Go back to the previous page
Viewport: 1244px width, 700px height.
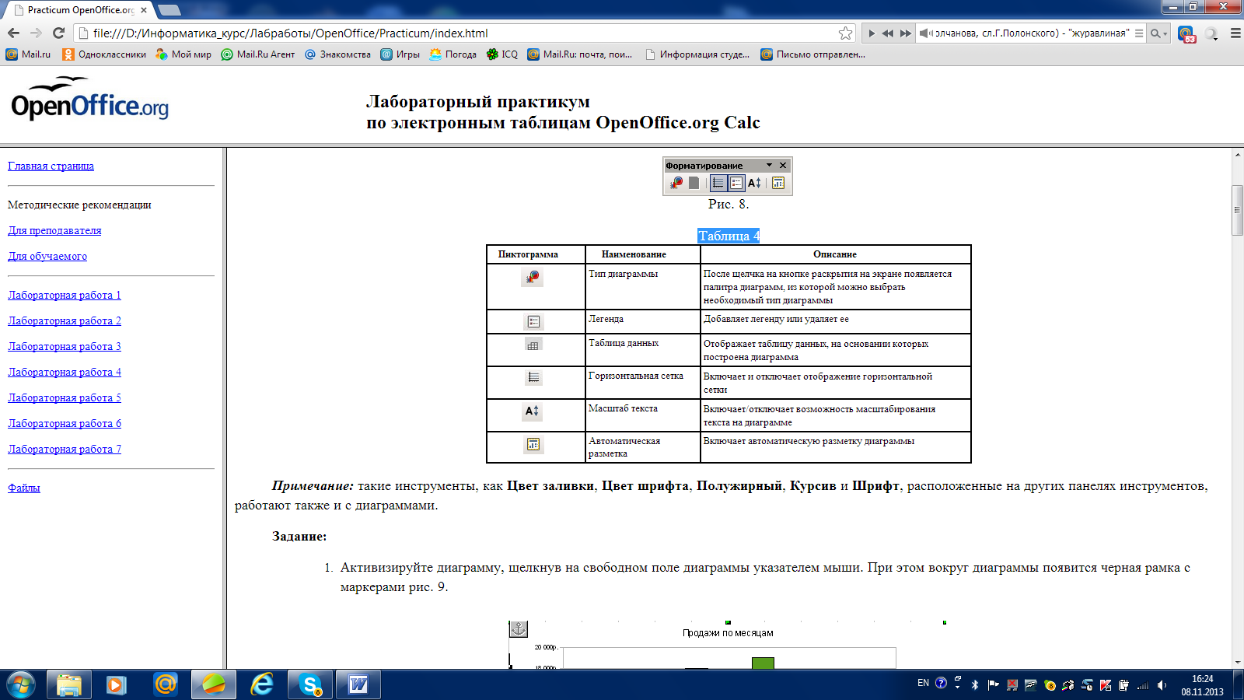click(13, 33)
